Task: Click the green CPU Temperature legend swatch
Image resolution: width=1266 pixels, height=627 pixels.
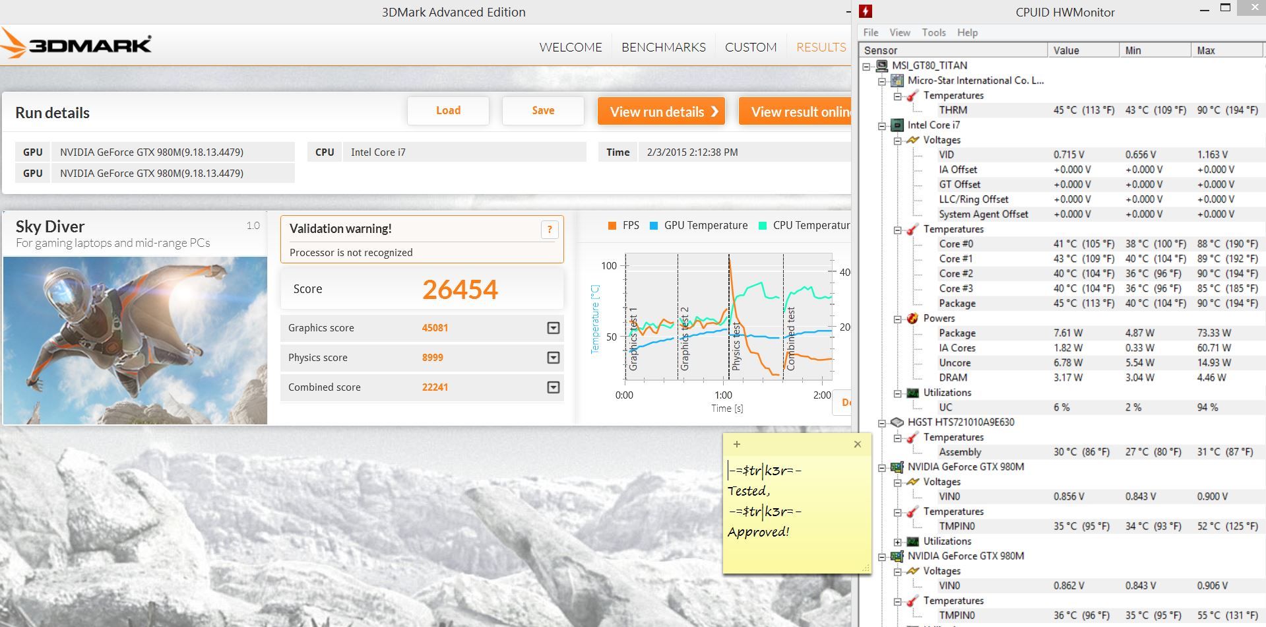Action: pos(763,226)
